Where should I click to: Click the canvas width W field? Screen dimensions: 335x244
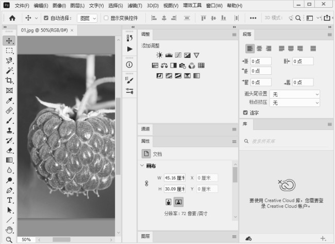(x=175, y=177)
